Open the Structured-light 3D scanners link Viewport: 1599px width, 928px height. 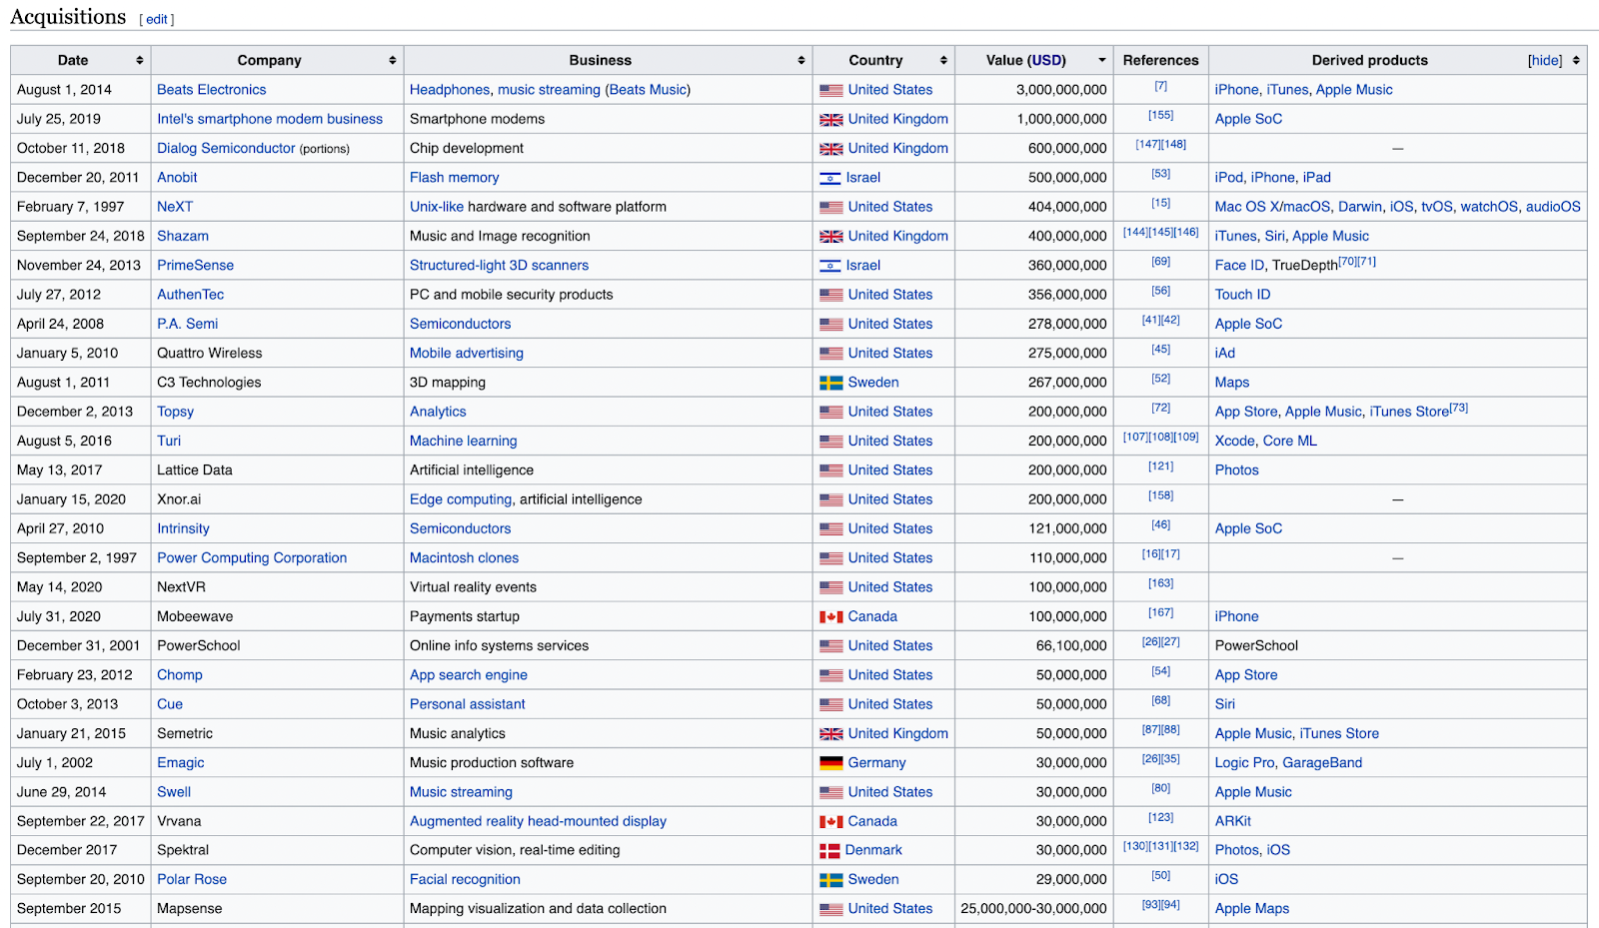[499, 266]
